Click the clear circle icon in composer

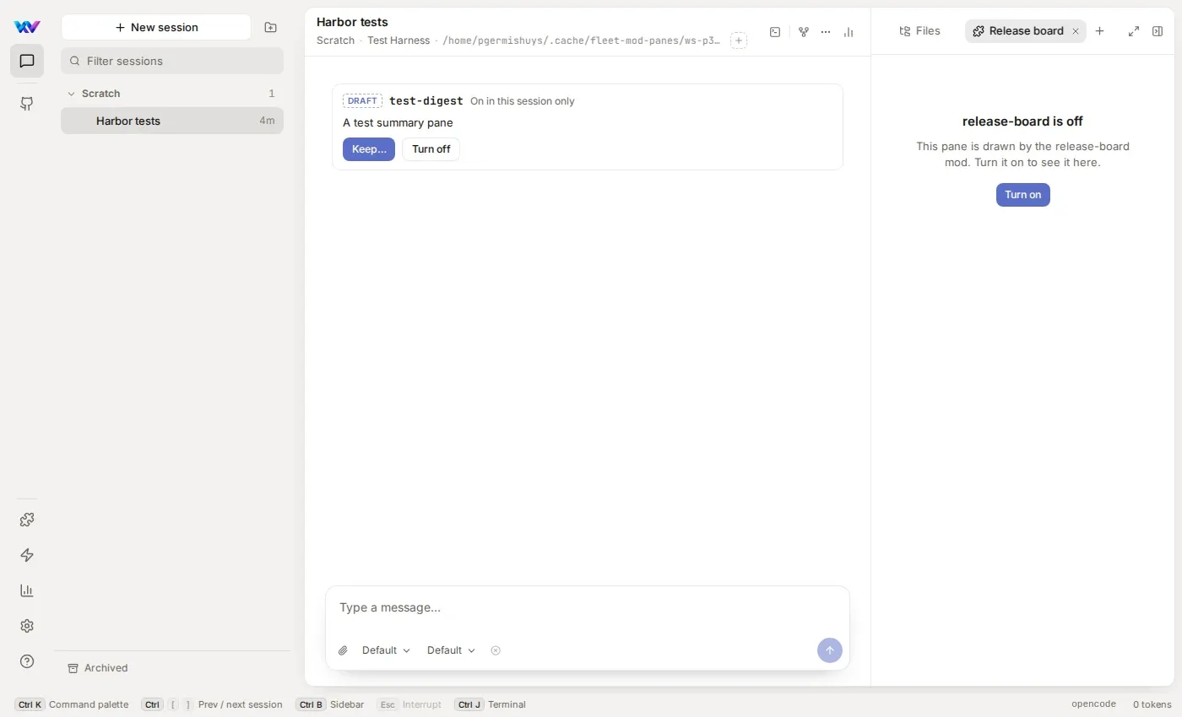click(496, 650)
